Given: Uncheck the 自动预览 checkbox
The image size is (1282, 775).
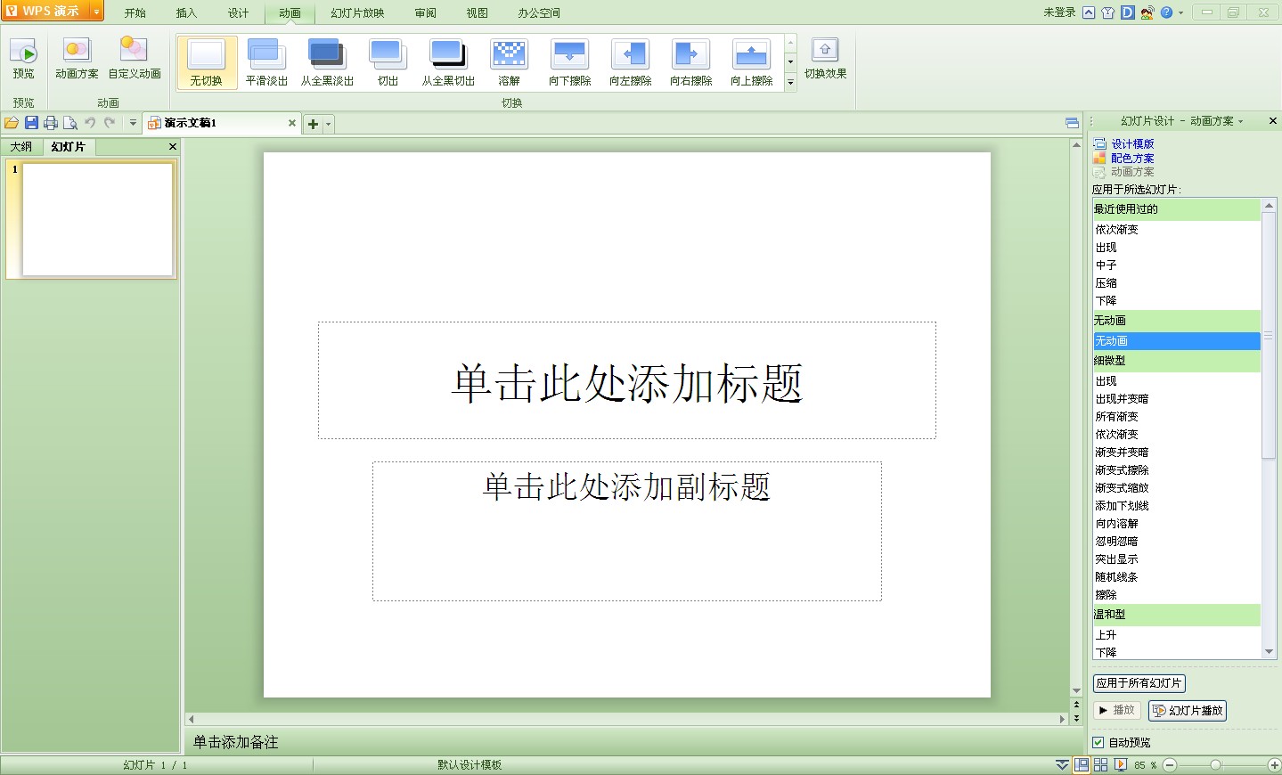Looking at the screenshot, I should coord(1098,742).
